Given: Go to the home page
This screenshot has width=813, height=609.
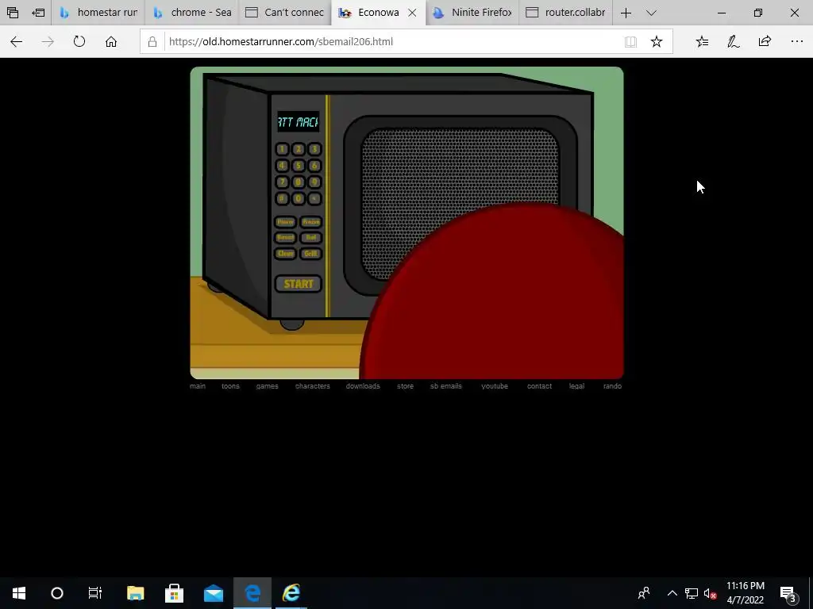Looking at the screenshot, I should tap(111, 41).
